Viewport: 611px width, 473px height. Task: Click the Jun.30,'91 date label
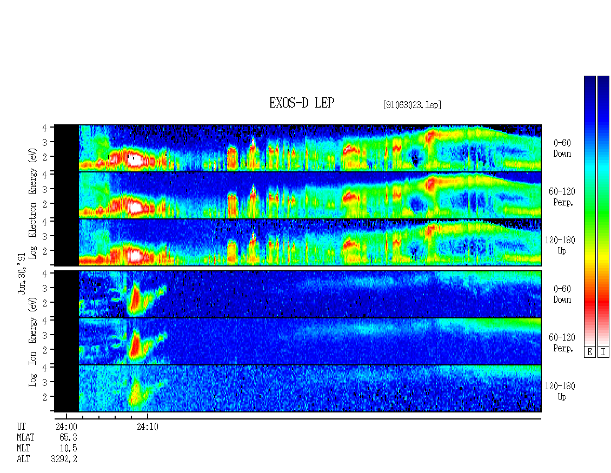(x=22, y=274)
